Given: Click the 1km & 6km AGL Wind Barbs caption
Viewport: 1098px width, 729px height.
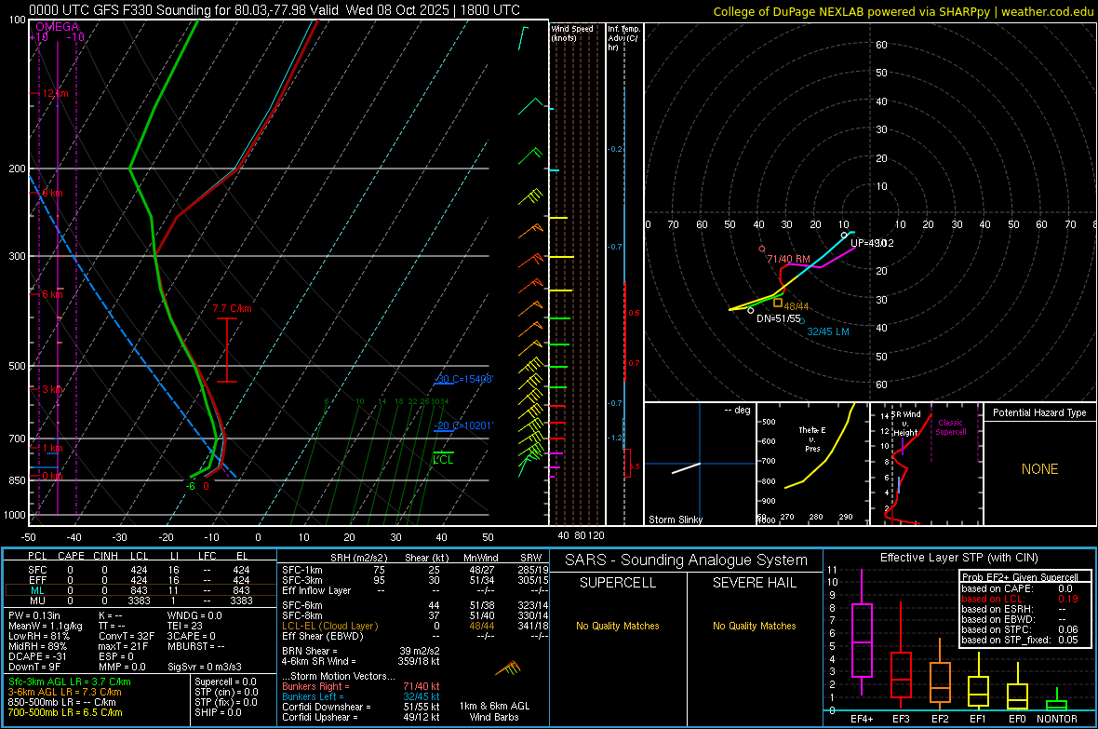Looking at the screenshot, I should [494, 711].
